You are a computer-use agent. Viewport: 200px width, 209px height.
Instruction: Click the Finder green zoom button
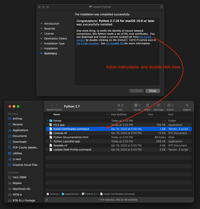coord(18,106)
